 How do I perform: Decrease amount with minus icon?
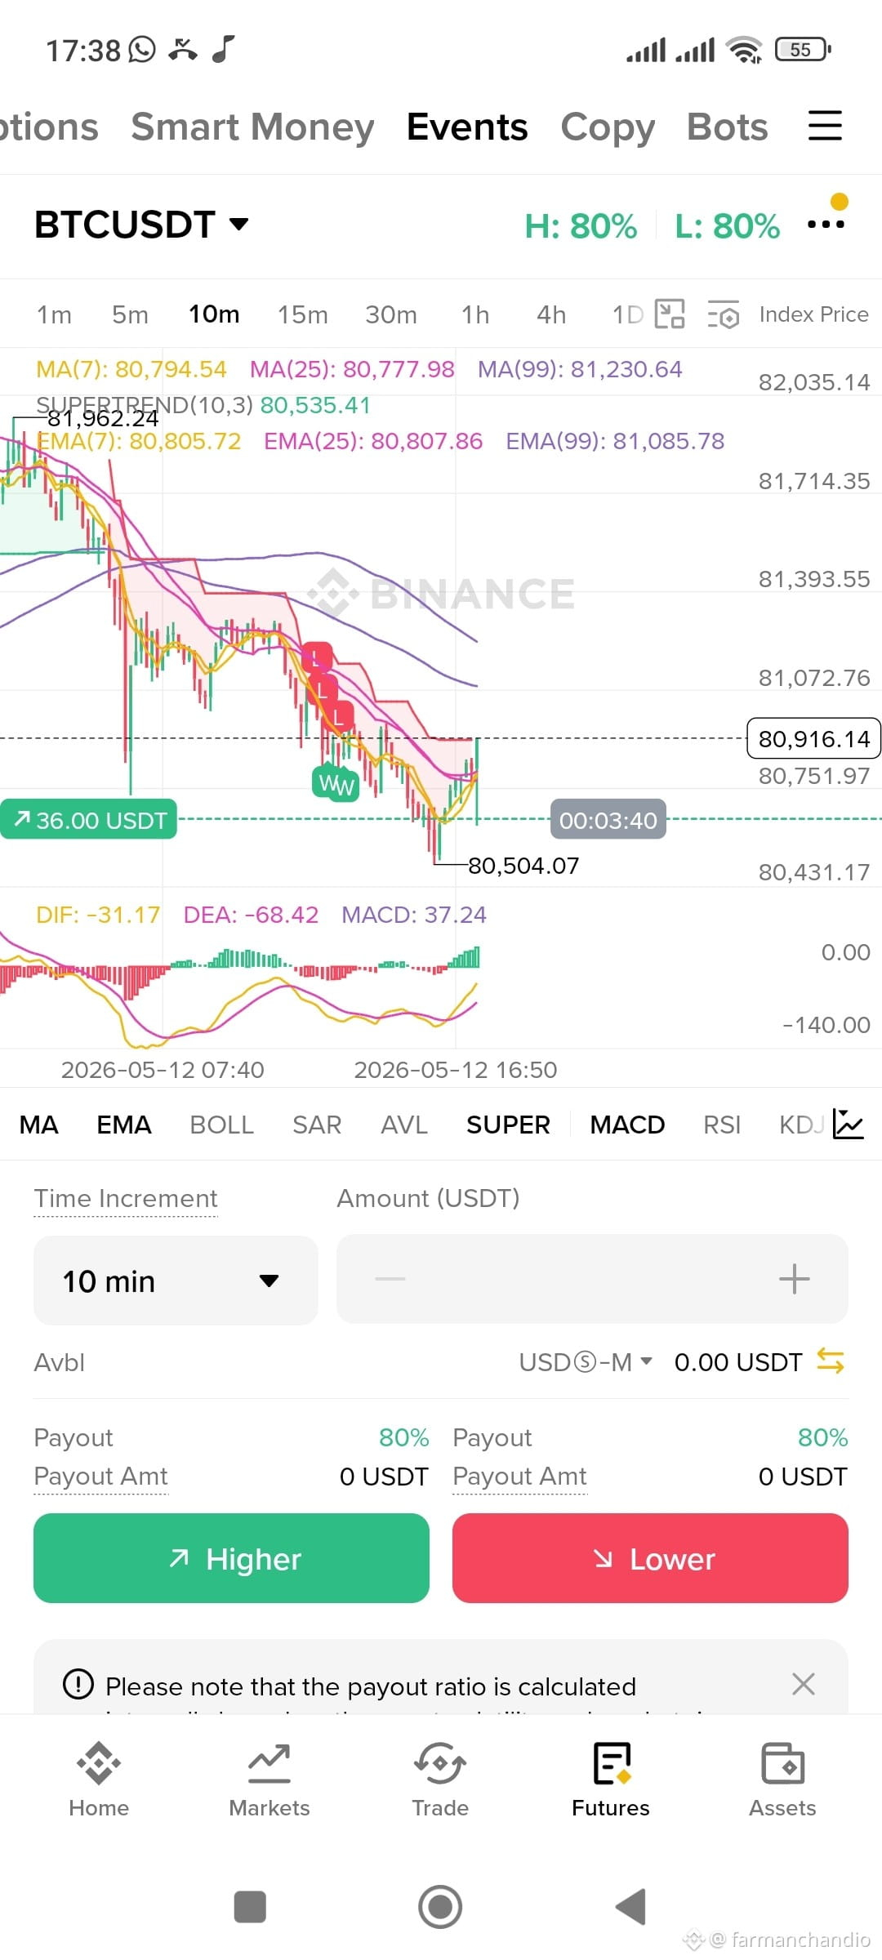pyautogui.click(x=390, y=1279)
